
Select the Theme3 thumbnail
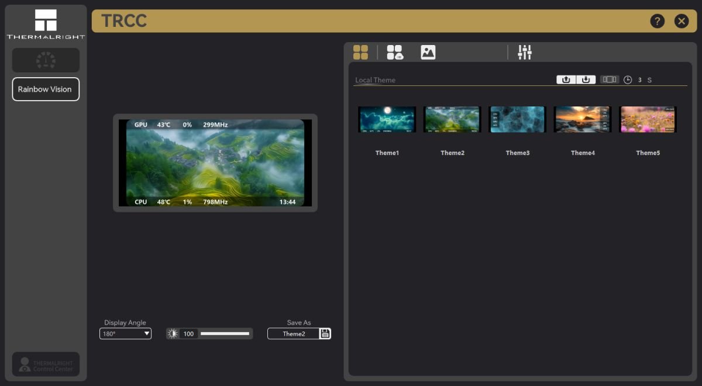click(x=518, y=119)
